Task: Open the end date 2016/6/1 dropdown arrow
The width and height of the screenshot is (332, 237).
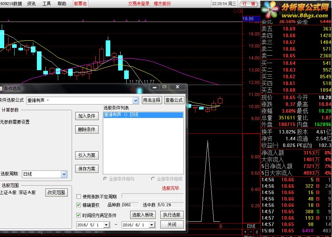Action: 152,225
